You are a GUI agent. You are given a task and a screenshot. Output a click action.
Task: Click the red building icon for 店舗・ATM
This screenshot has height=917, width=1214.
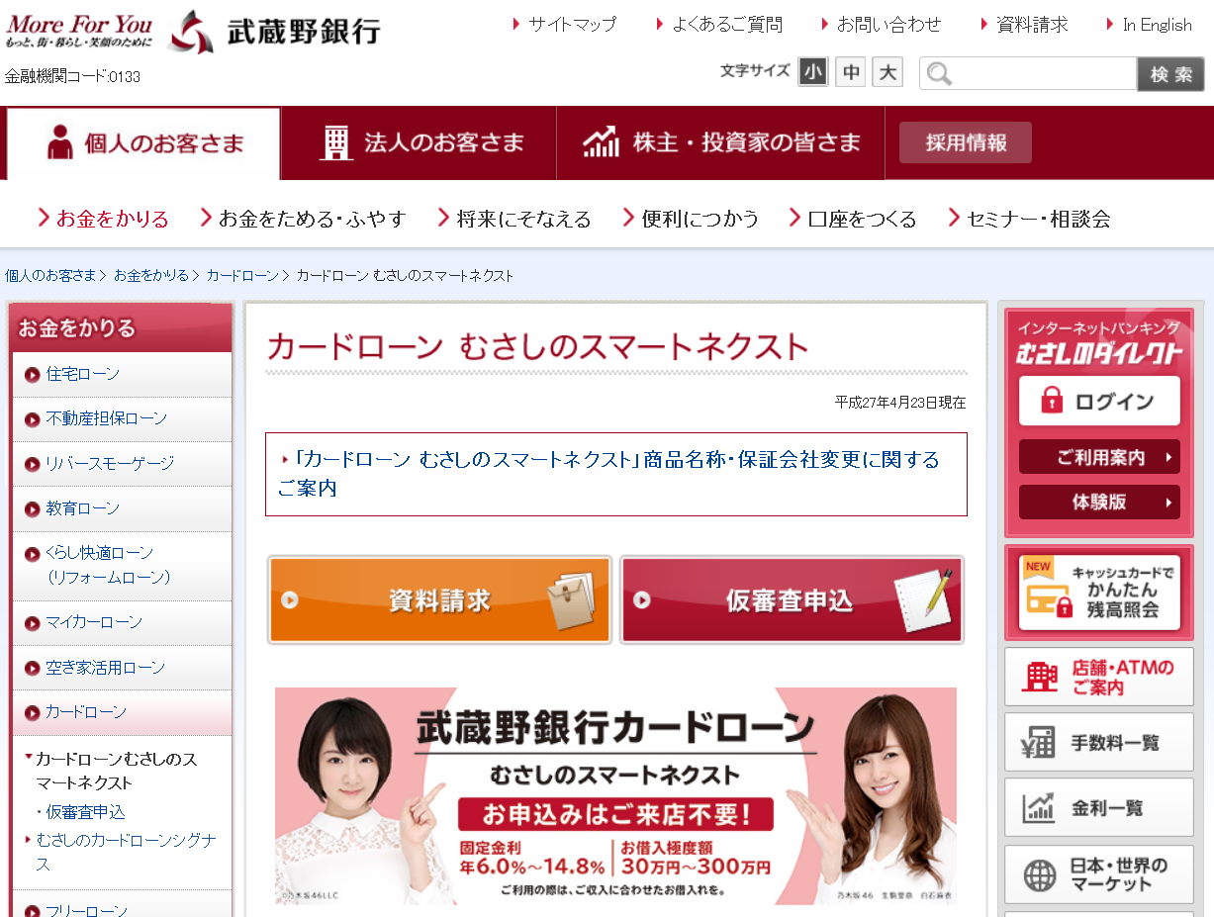pos(1040,677)
